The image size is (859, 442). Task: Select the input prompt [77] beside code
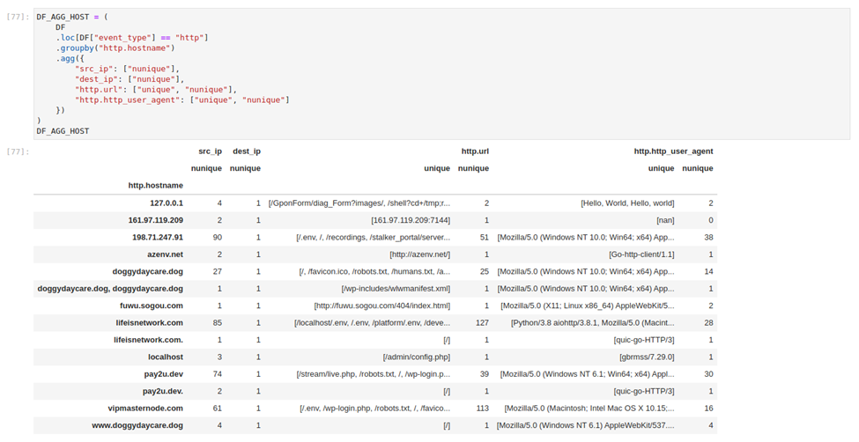(x=18, y=17)
